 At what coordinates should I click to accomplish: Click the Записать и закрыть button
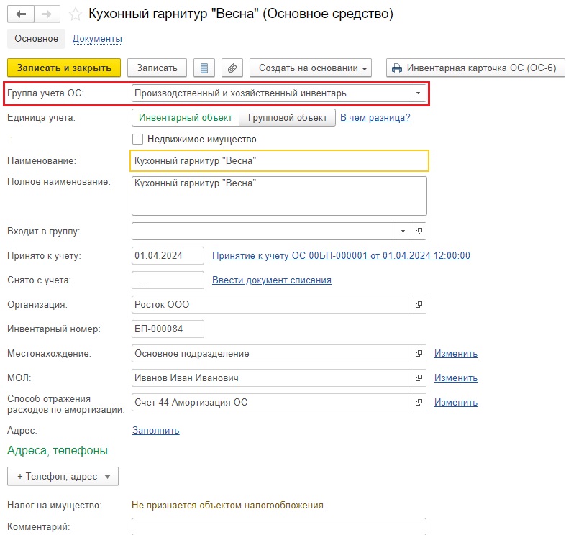pos(64,68)
